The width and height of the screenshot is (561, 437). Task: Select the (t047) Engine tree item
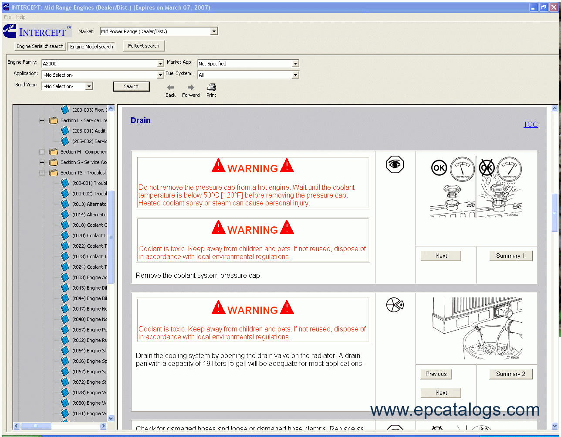tap(90, 309)
